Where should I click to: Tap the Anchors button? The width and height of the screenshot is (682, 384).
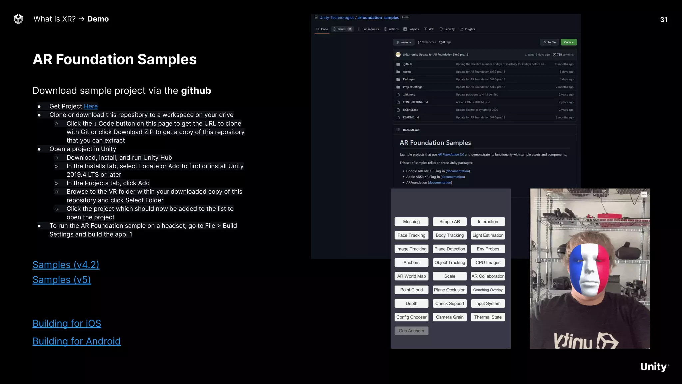coord(411,263)
